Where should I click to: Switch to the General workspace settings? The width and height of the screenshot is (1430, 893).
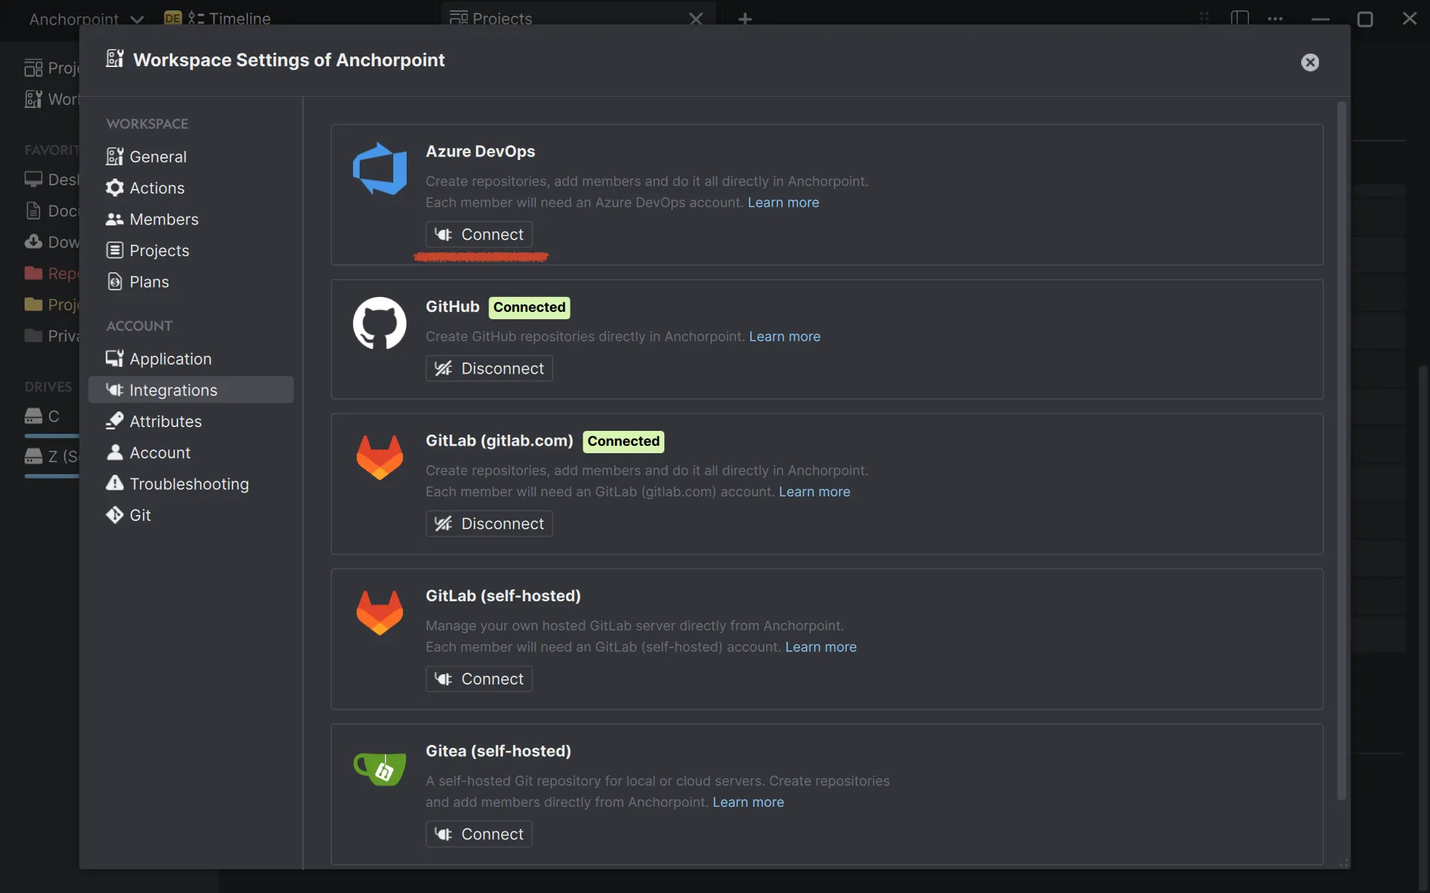point(158,157)
